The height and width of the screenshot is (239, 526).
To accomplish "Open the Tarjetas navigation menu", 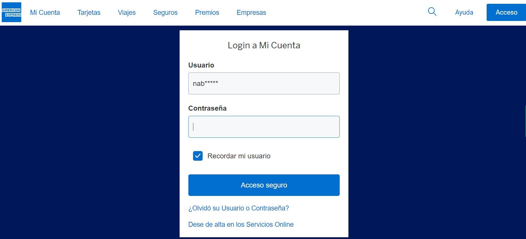I will tap(89, 13).
